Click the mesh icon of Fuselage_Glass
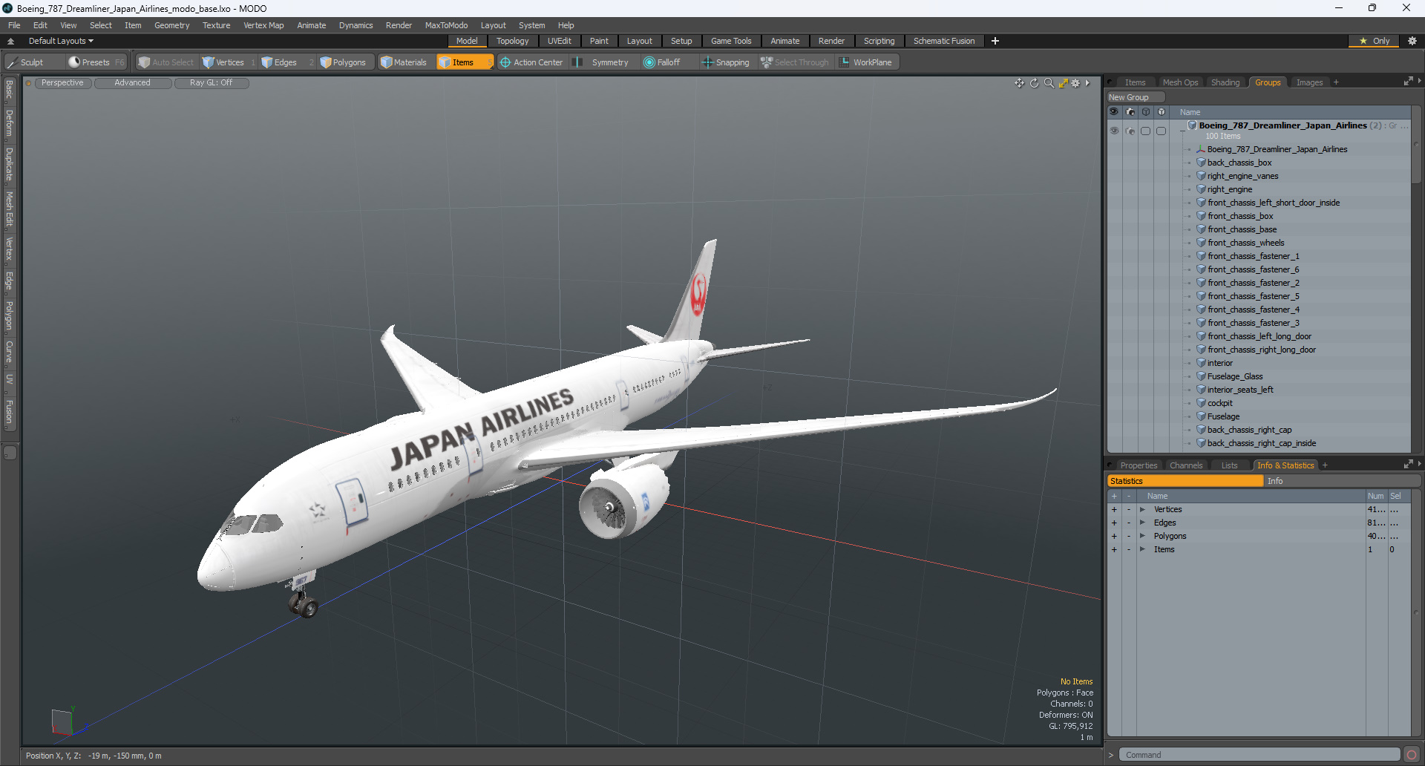Viewport: 1425px width, 766px height. click(1201, 376)
